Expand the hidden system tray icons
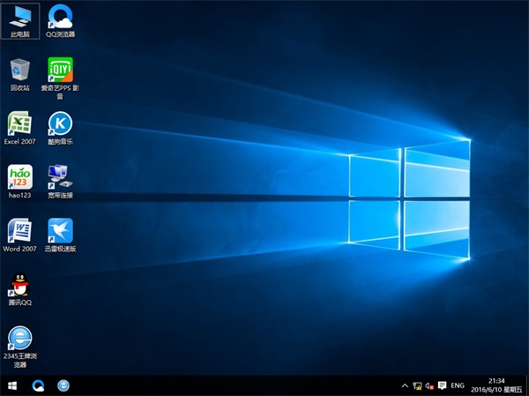 pos(405,385)
